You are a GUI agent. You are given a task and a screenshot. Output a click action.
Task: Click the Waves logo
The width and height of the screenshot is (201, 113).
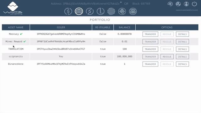13,8
